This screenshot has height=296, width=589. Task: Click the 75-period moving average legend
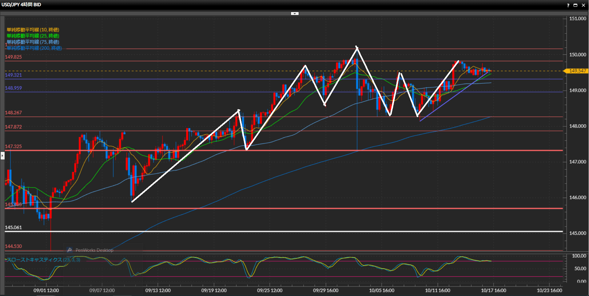(x=33, y=42)
